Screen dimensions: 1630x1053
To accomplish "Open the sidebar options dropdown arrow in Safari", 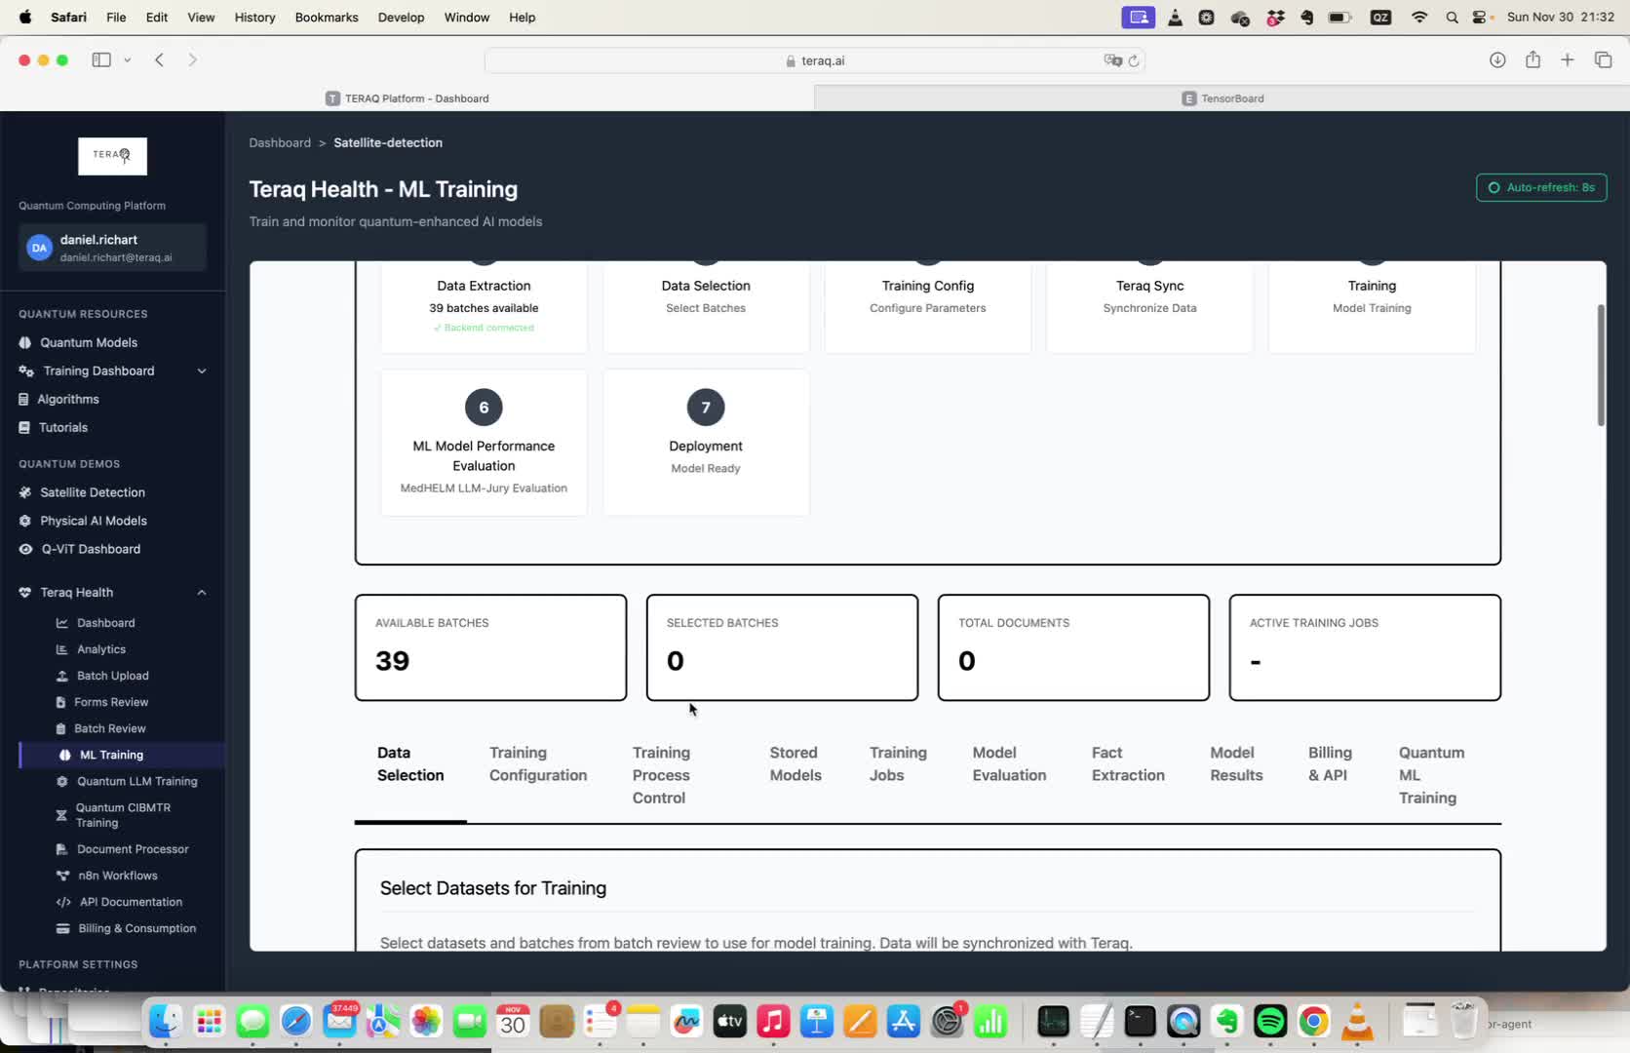I will [127, 59].
